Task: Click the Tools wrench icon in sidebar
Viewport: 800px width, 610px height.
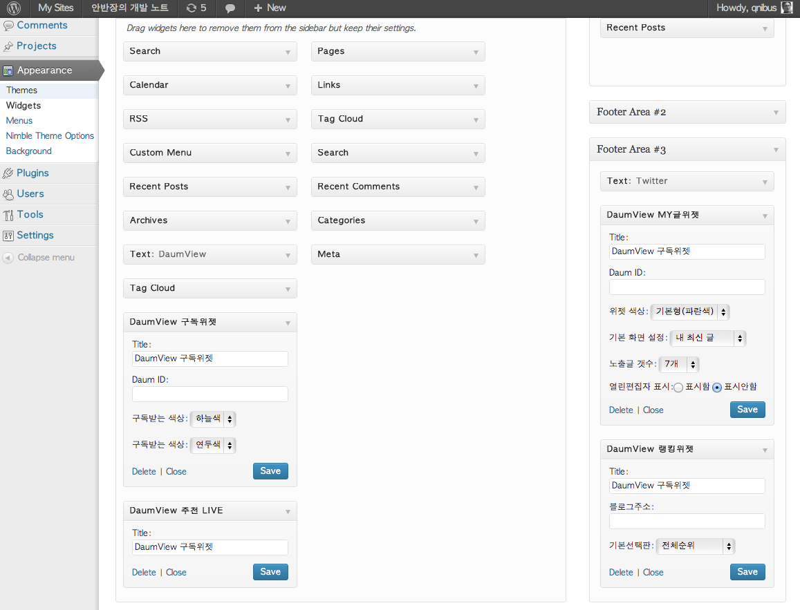Action: (8, 215)
